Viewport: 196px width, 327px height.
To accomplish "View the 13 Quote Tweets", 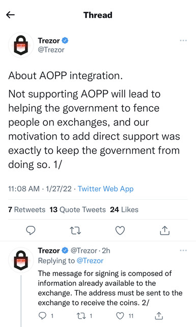I will pyautogui.click(x=77, y=209).
